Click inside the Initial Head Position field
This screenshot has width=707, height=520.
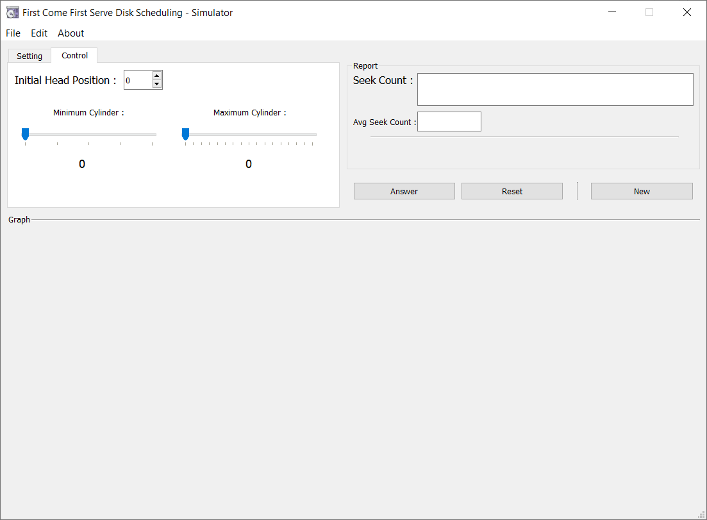[138, 80]
